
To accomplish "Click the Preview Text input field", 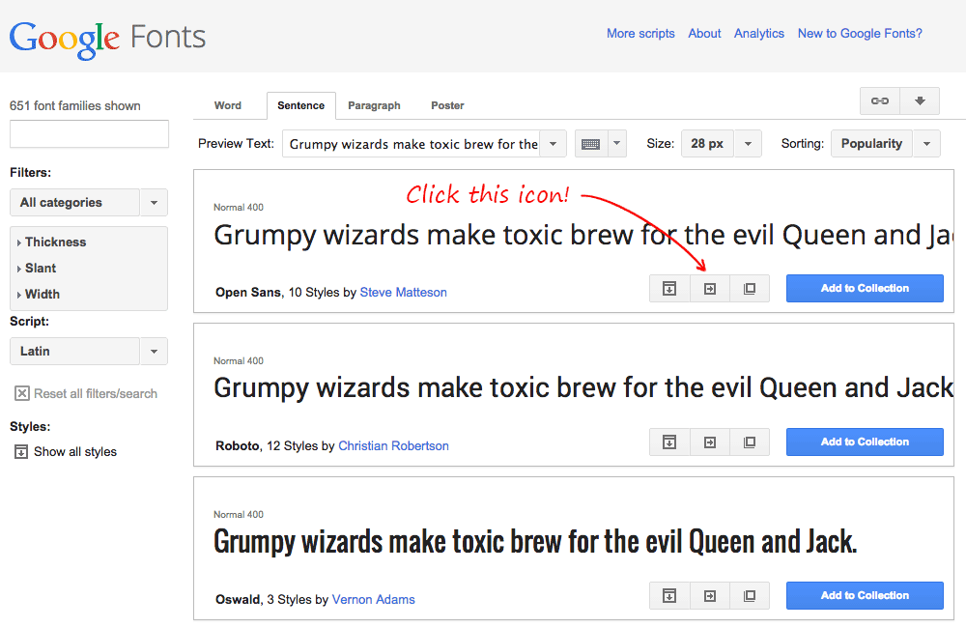I will 411,144.
